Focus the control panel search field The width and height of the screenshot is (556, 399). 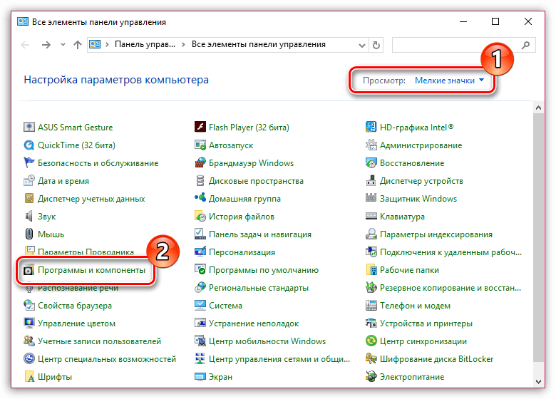coord(464,45)
